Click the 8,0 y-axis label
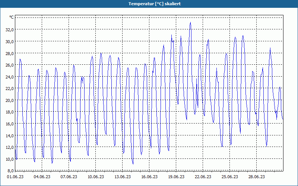The height and width of the screenshot is (186, 298). click(x=10, y=171)
